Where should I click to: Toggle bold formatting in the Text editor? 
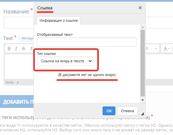coord(9,49)
